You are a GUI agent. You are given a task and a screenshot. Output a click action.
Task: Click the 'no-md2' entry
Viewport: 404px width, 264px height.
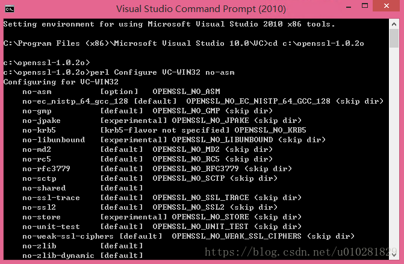(37, 149)
